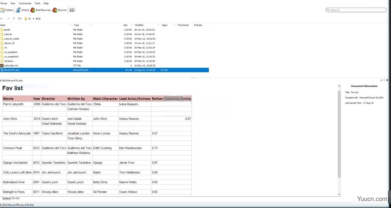
Task: Click the Movie-RTR.xlsx spreadsheet icon
Action: tap(2, 70)
